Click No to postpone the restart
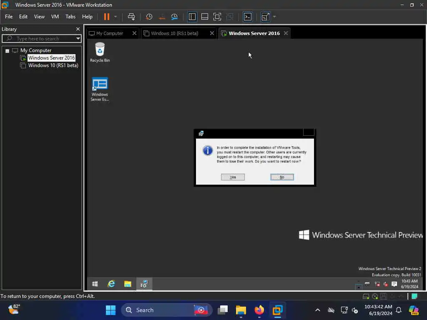Viewport: 427px width, 320px height. (x=282, y=177)
